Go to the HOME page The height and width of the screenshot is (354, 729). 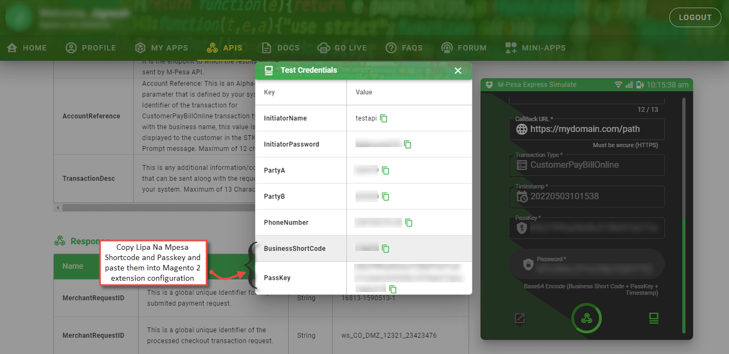27,48
